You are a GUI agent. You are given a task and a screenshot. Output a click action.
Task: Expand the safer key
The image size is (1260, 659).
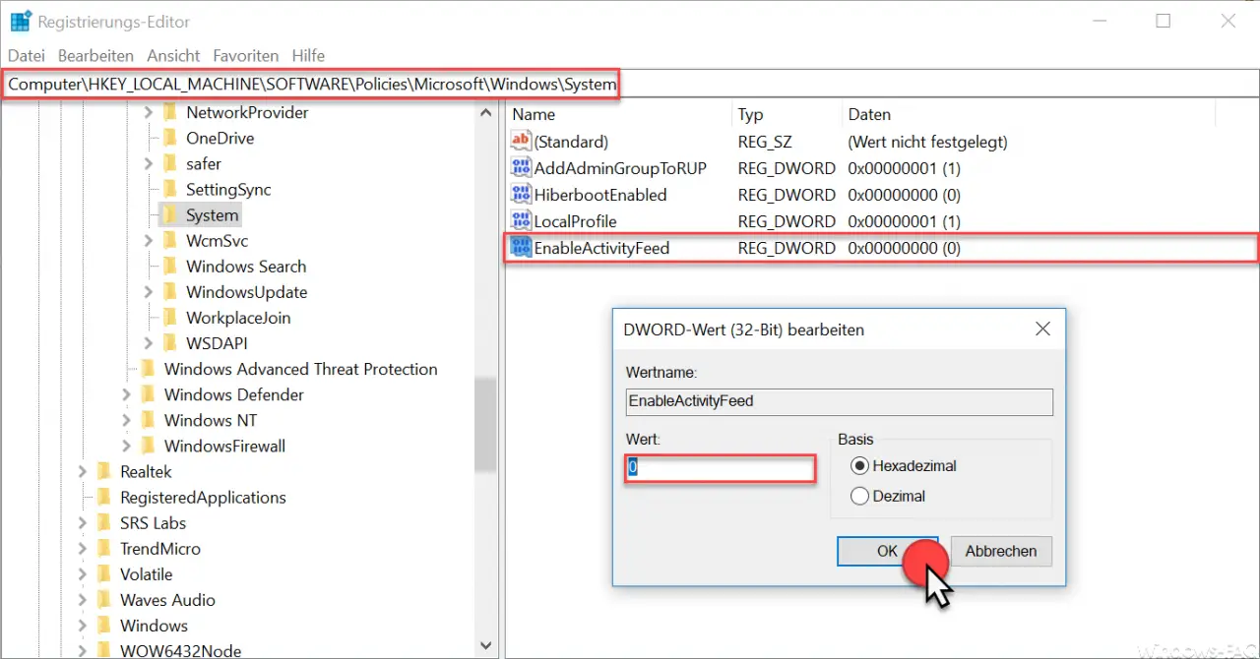[148, 163]
